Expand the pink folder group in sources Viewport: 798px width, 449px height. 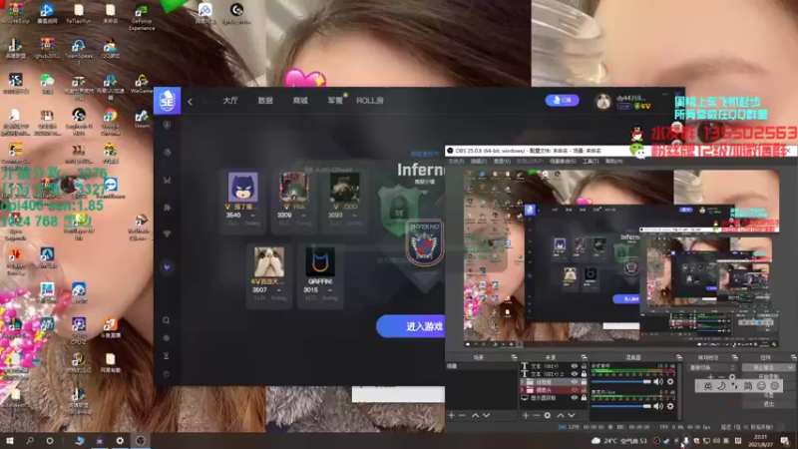click(522, 390)
